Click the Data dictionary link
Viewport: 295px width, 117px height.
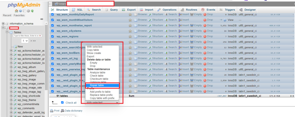[x=73, y=111]
